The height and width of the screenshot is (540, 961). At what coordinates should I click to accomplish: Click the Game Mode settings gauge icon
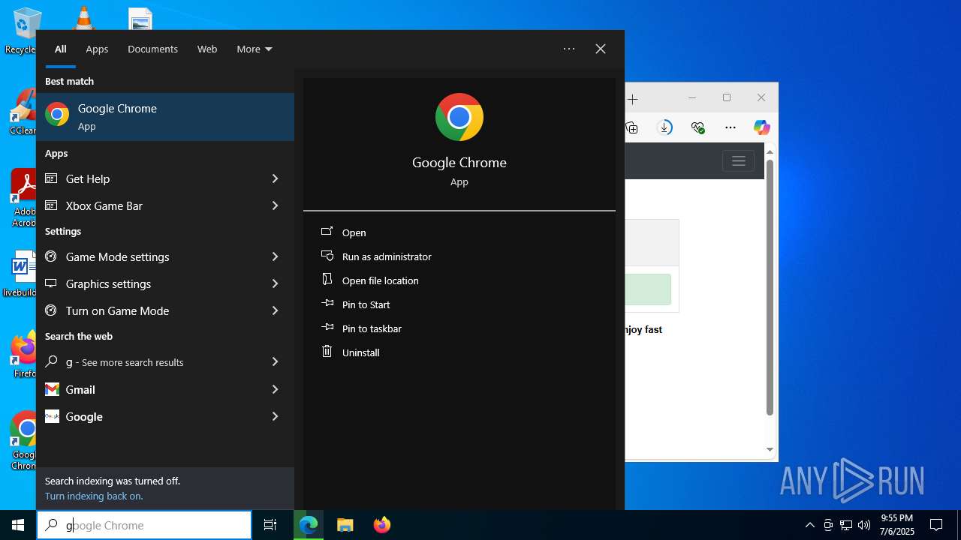[51, 256]
